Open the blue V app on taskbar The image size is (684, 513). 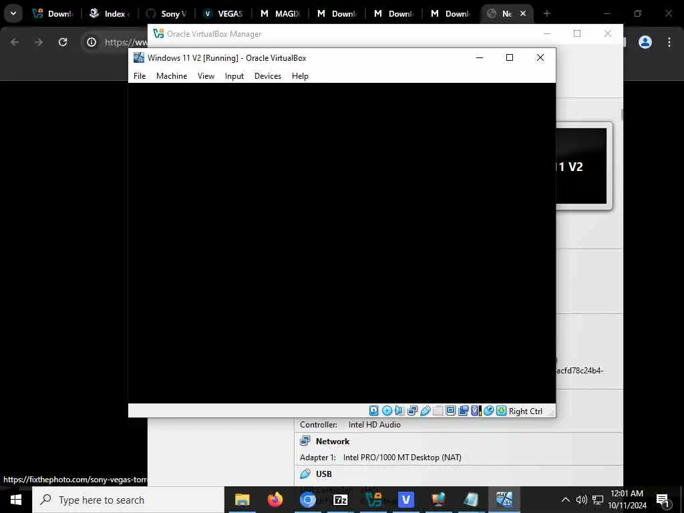point(405,500)
